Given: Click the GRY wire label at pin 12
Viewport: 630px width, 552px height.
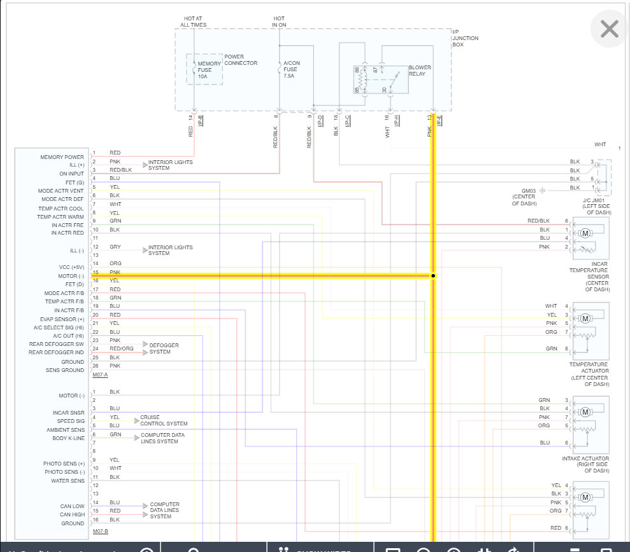Looking at the screenshot, I should [x=115, y=247].
